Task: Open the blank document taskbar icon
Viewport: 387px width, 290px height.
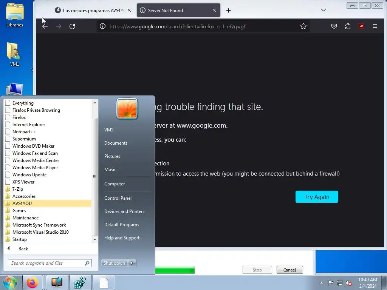Action: [104, 282]
